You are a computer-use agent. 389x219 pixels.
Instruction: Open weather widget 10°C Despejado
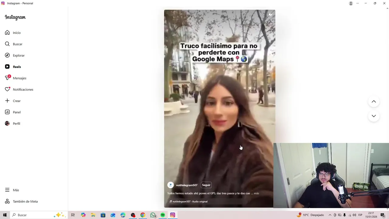310,215
